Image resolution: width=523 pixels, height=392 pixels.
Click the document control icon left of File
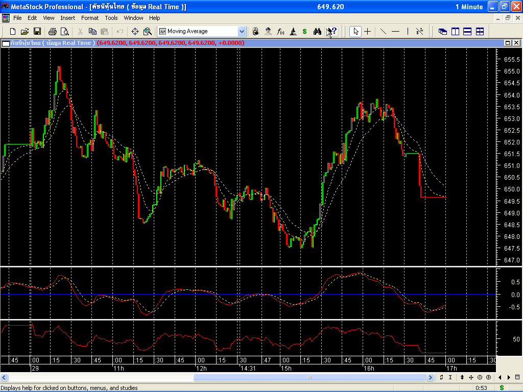click(6, 18)
